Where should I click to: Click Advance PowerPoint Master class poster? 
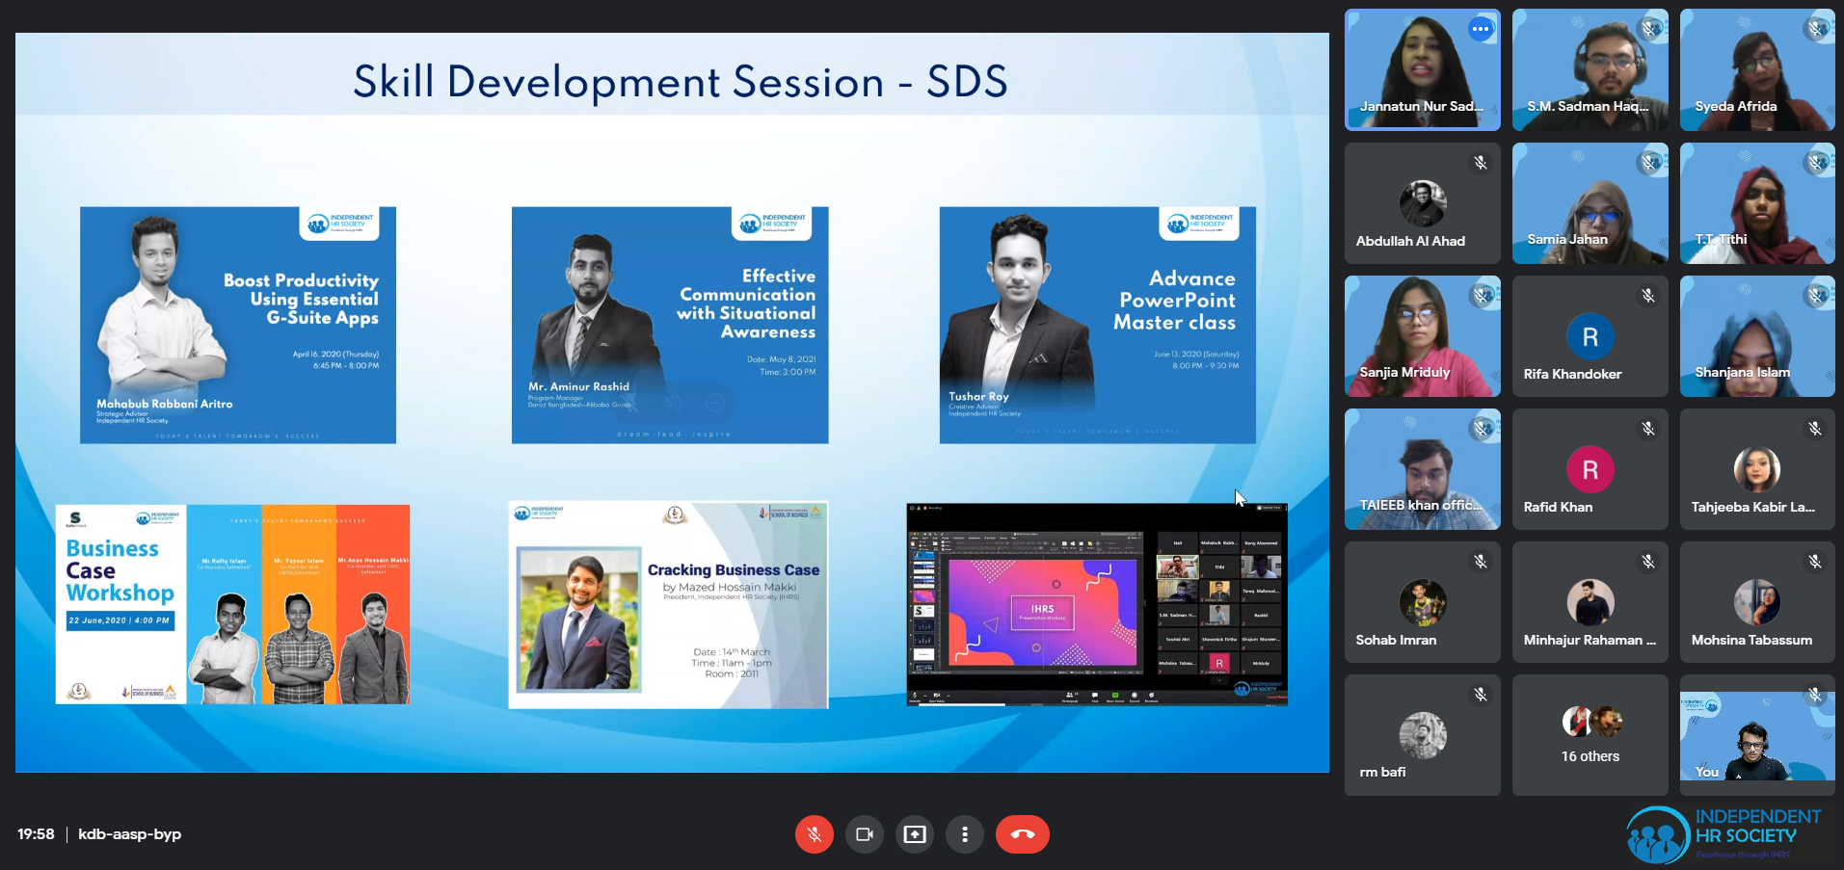1098,325
